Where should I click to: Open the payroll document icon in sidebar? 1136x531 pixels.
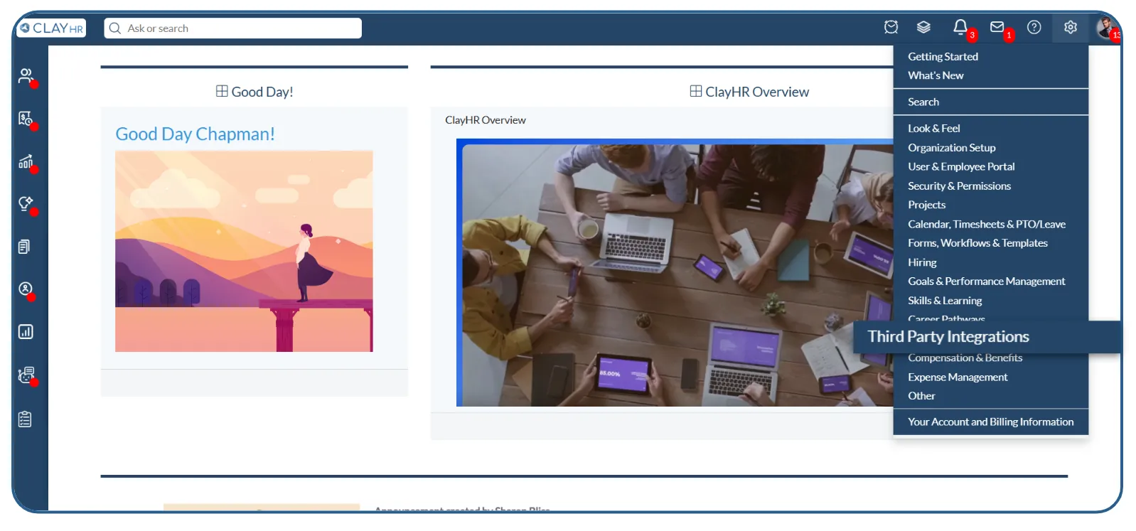tap(26, 119)
